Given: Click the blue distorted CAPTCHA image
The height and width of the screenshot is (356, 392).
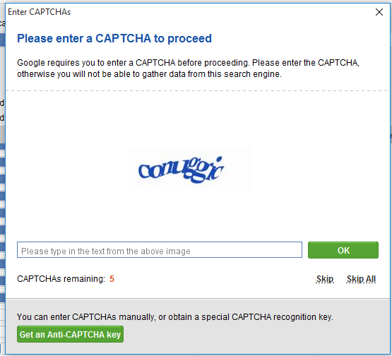Looking at the screenshot, I should click(x=182, y=170).
